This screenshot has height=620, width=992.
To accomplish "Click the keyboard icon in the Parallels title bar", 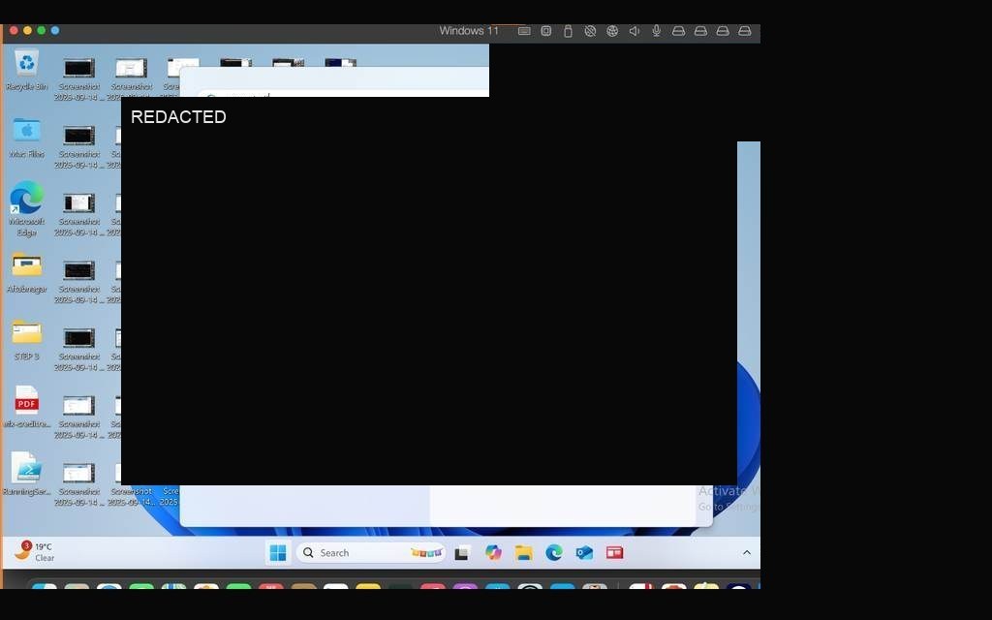I will [524, 30].
